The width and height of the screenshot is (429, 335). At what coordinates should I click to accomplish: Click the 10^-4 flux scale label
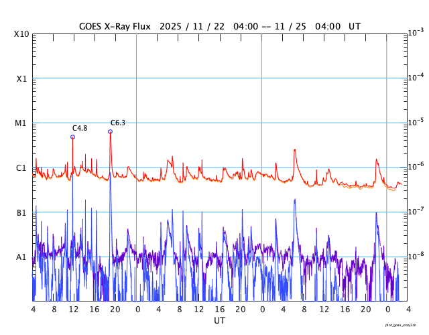click(416, 78)
